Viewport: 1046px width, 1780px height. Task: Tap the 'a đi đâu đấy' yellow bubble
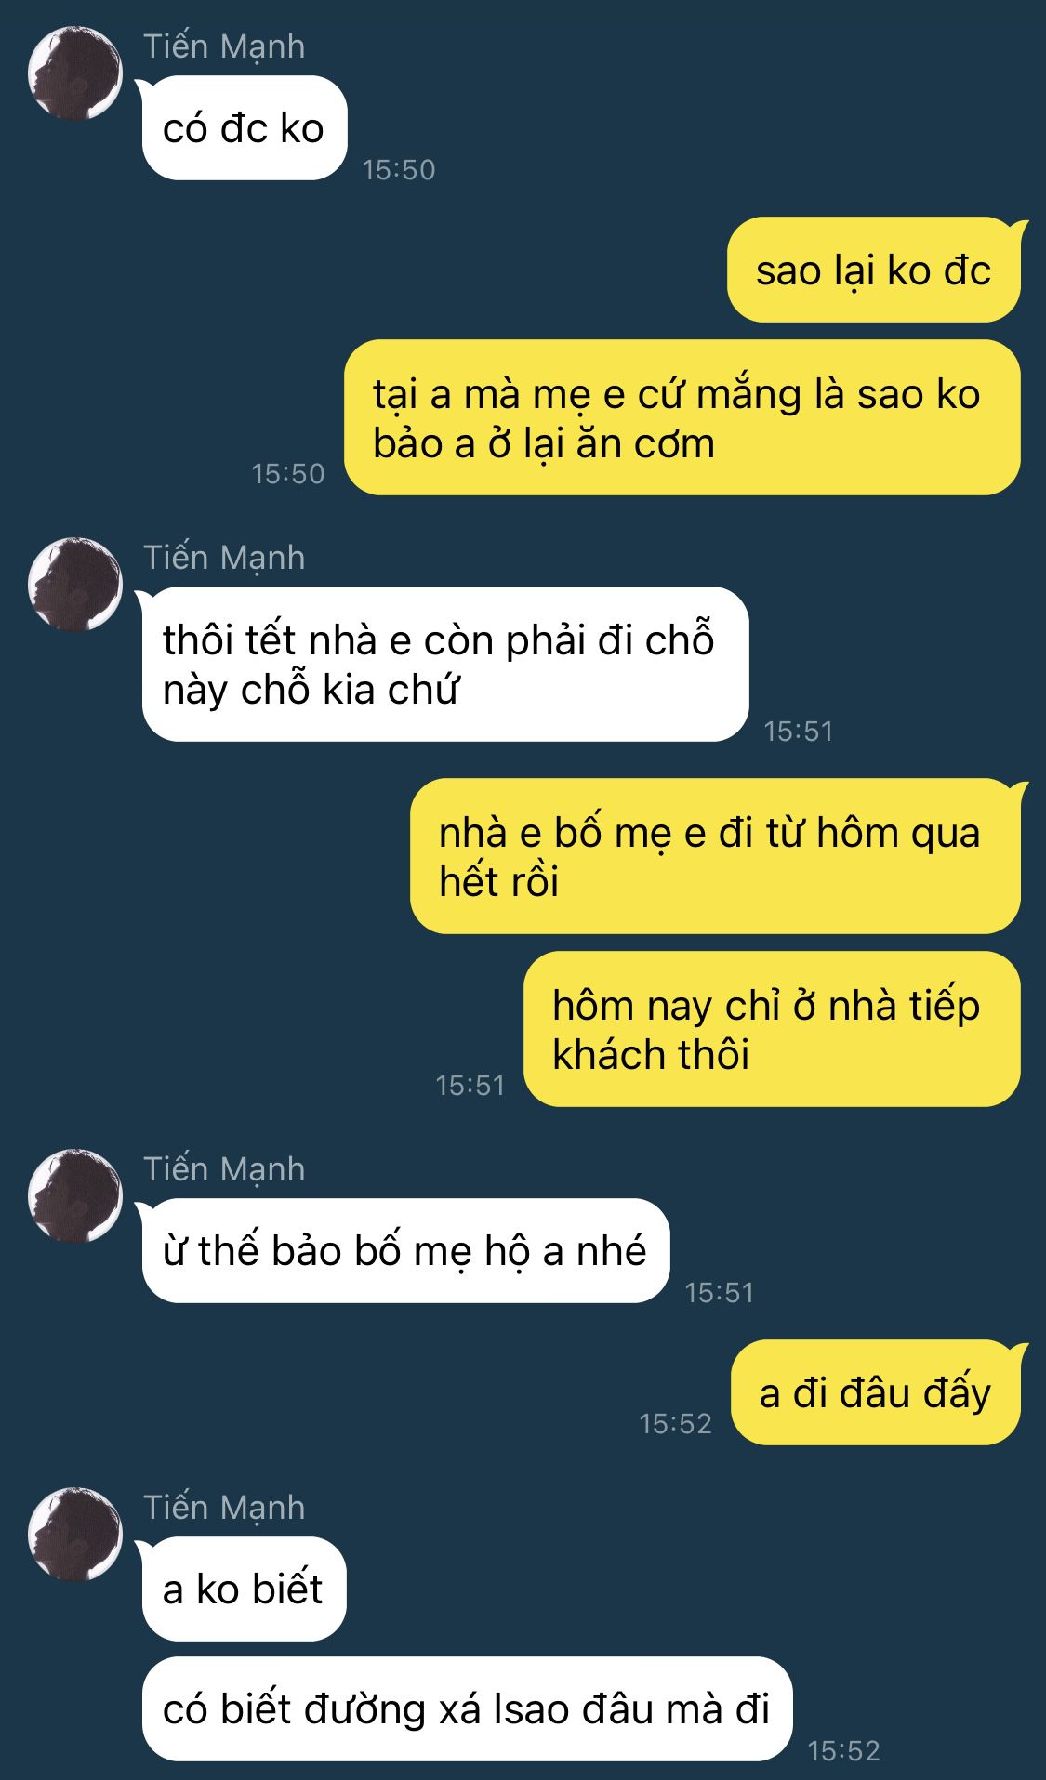tap(876, 1392)
